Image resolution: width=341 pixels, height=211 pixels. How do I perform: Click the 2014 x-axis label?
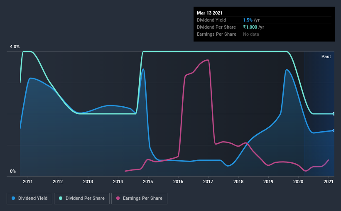[x=118, y=182]
